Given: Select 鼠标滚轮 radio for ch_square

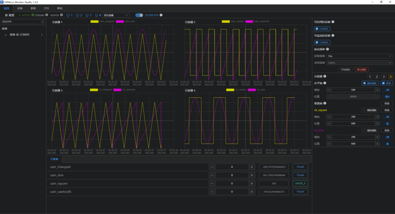Looking at the screenshot, I should coord(364,110).
